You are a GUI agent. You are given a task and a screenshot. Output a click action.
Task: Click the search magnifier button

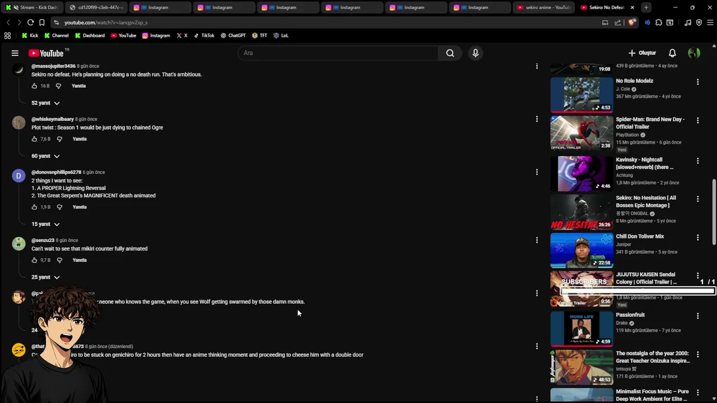[450, 53]
